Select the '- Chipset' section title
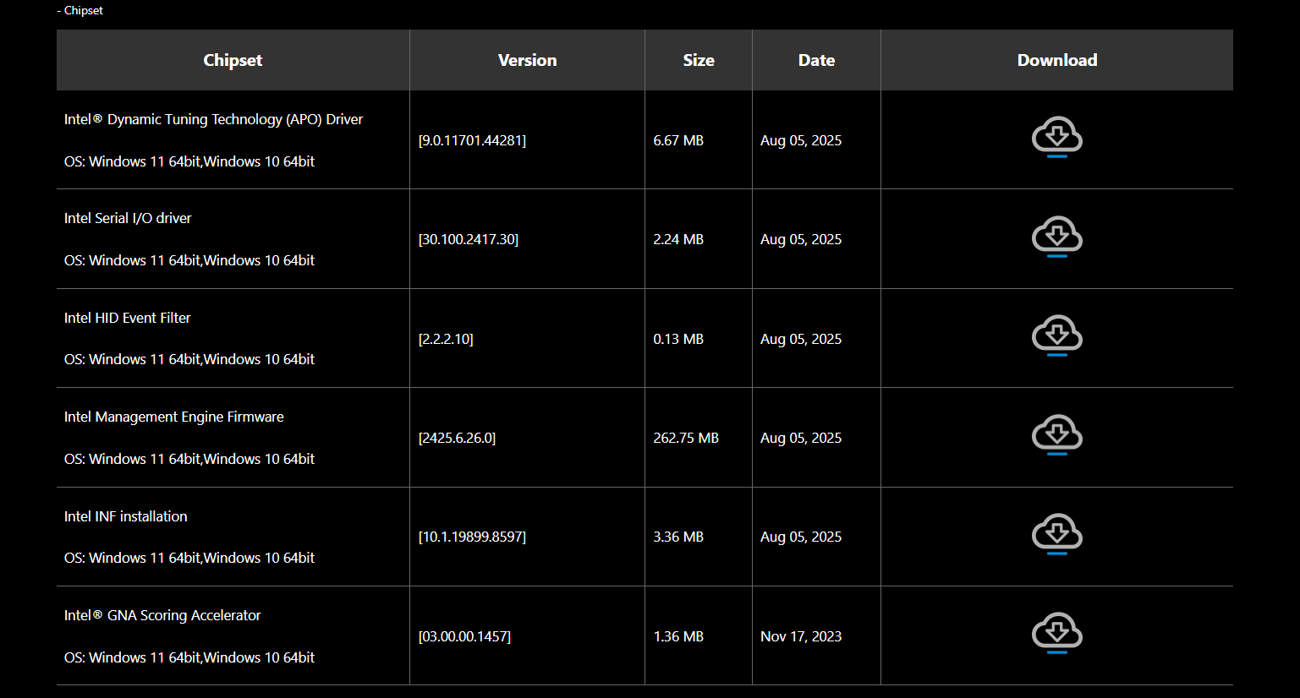This screenshot has width=1300, height=698. coord(80,10)
